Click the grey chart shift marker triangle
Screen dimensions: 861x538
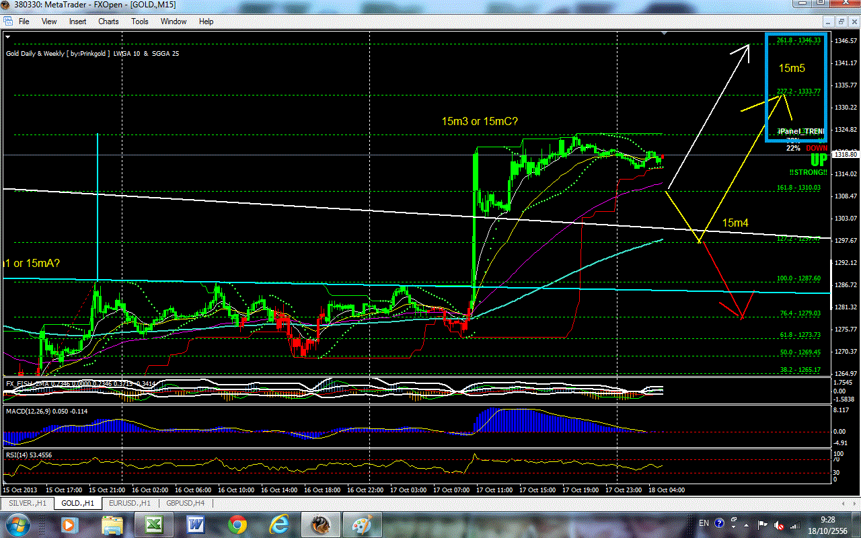(x=665, y=33)
